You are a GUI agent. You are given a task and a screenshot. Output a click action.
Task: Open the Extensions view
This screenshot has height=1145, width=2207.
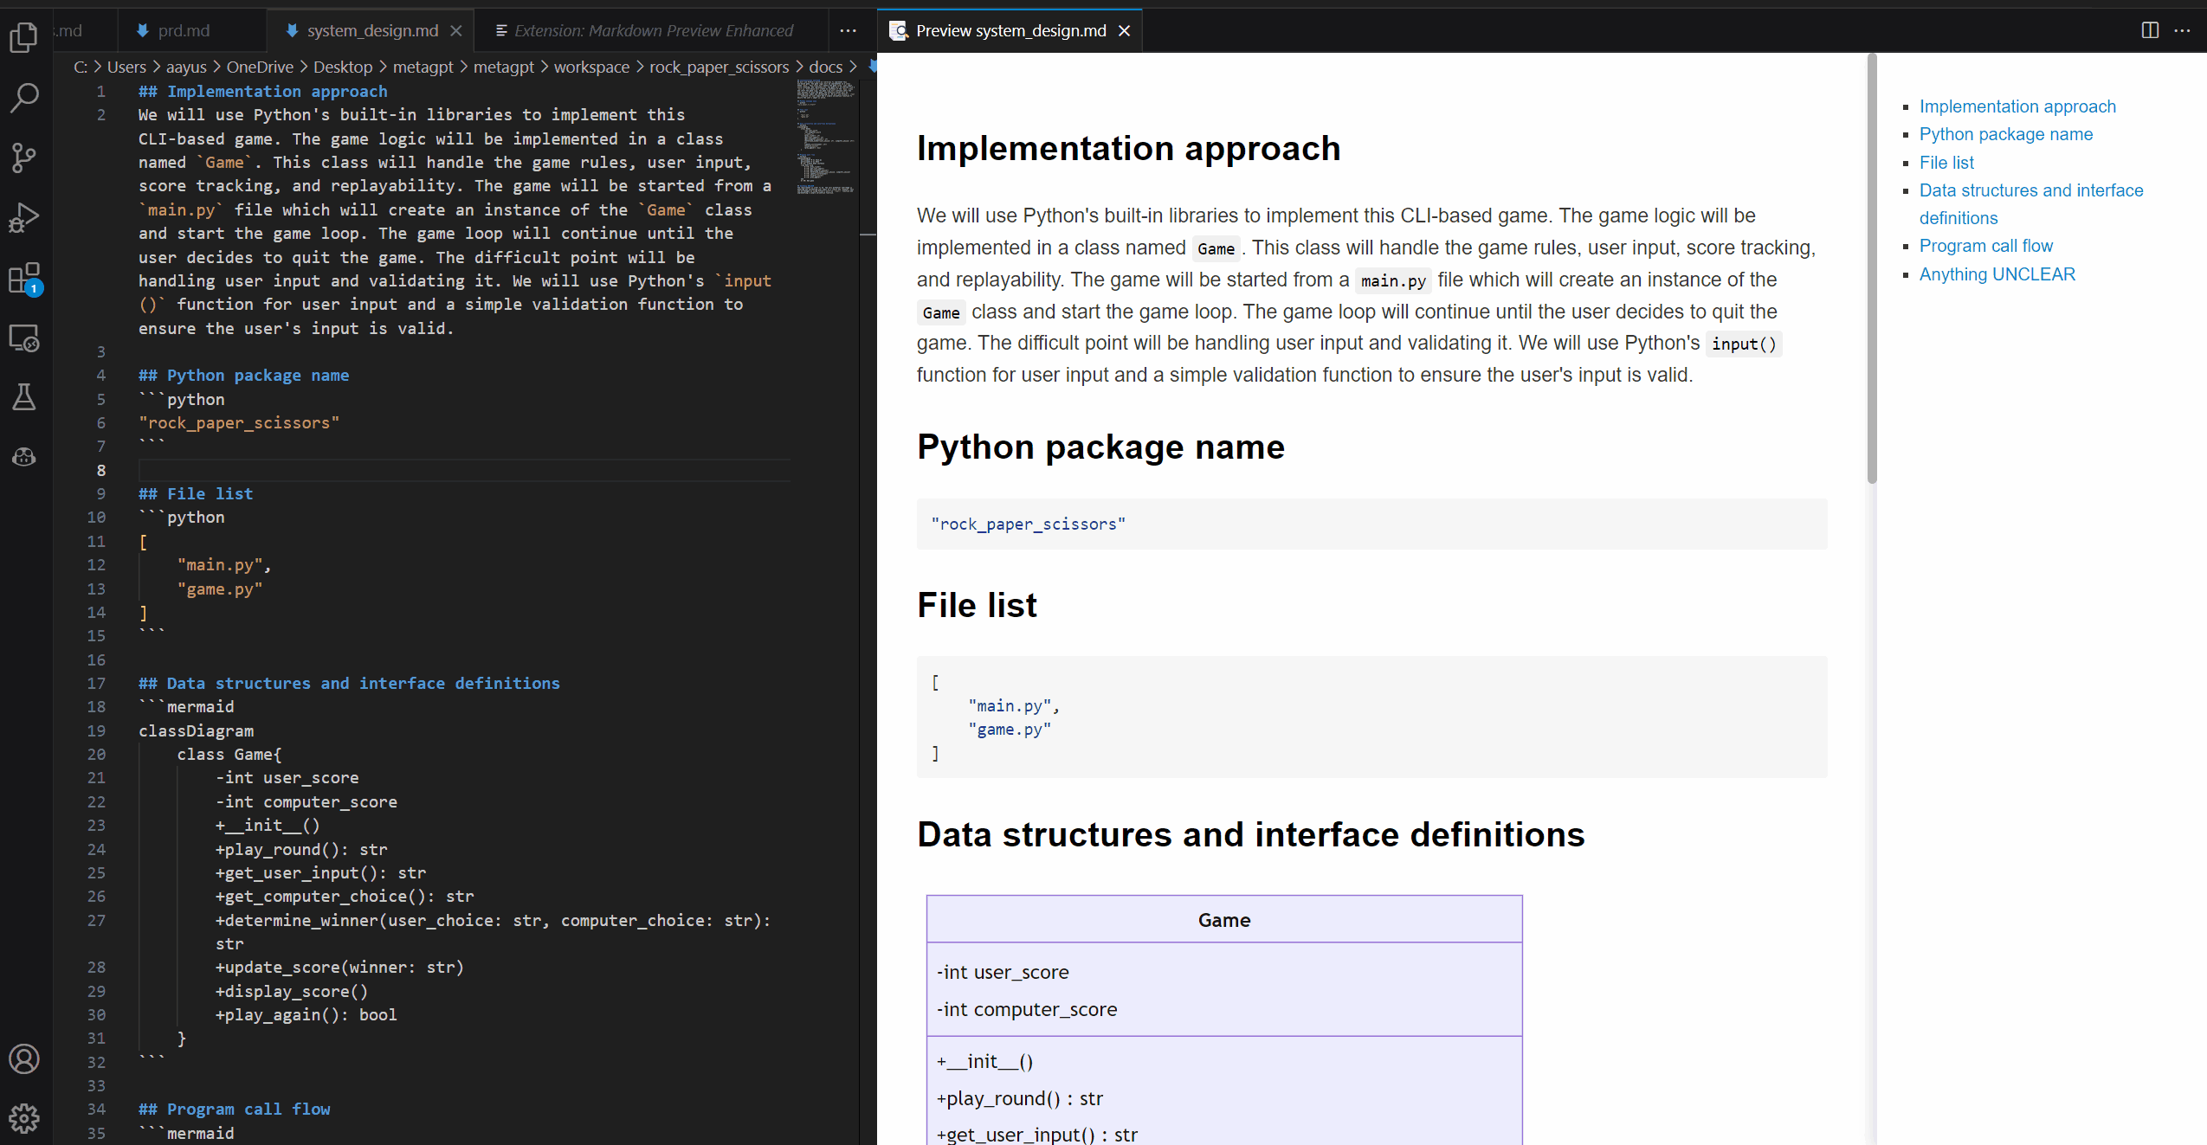point(24,279)
